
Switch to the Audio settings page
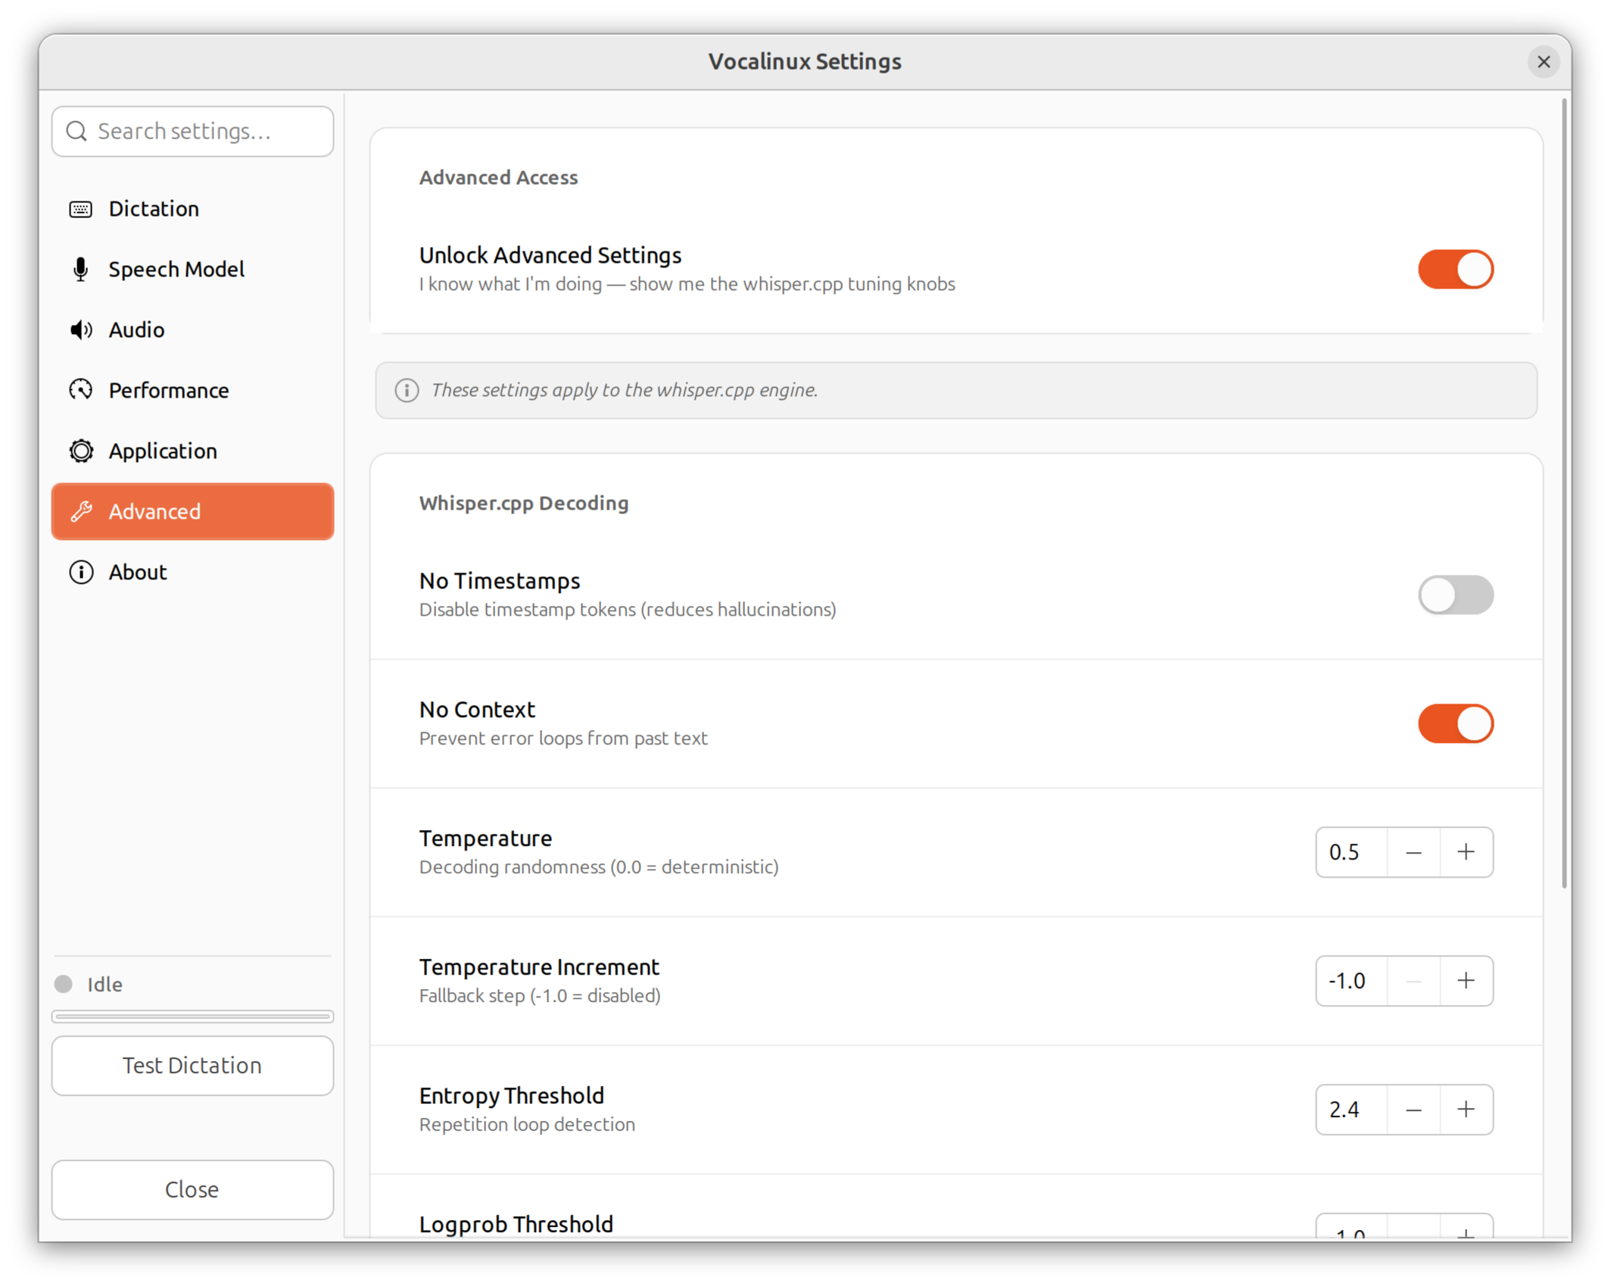click(x=193, y=330)
